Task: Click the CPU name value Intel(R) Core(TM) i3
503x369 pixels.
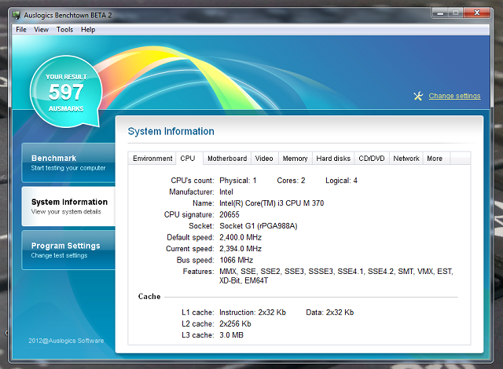Action: tap(271, 203)
